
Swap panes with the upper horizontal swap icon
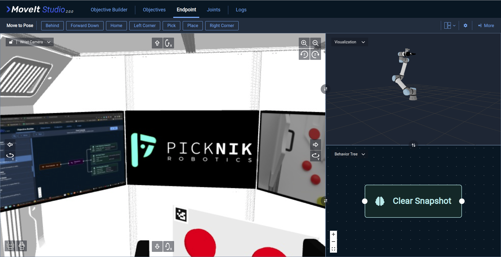click(325, 89)
